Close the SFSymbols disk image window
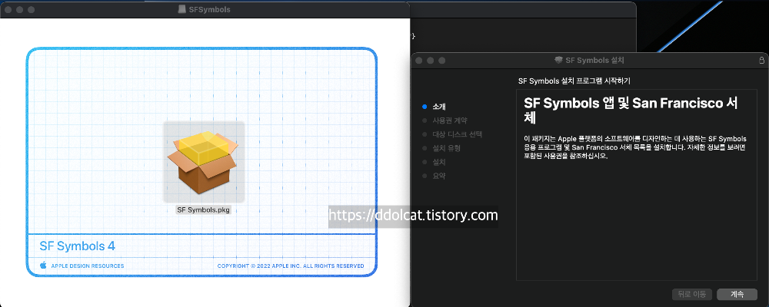 pyautogui.click(x=8, y=9)
